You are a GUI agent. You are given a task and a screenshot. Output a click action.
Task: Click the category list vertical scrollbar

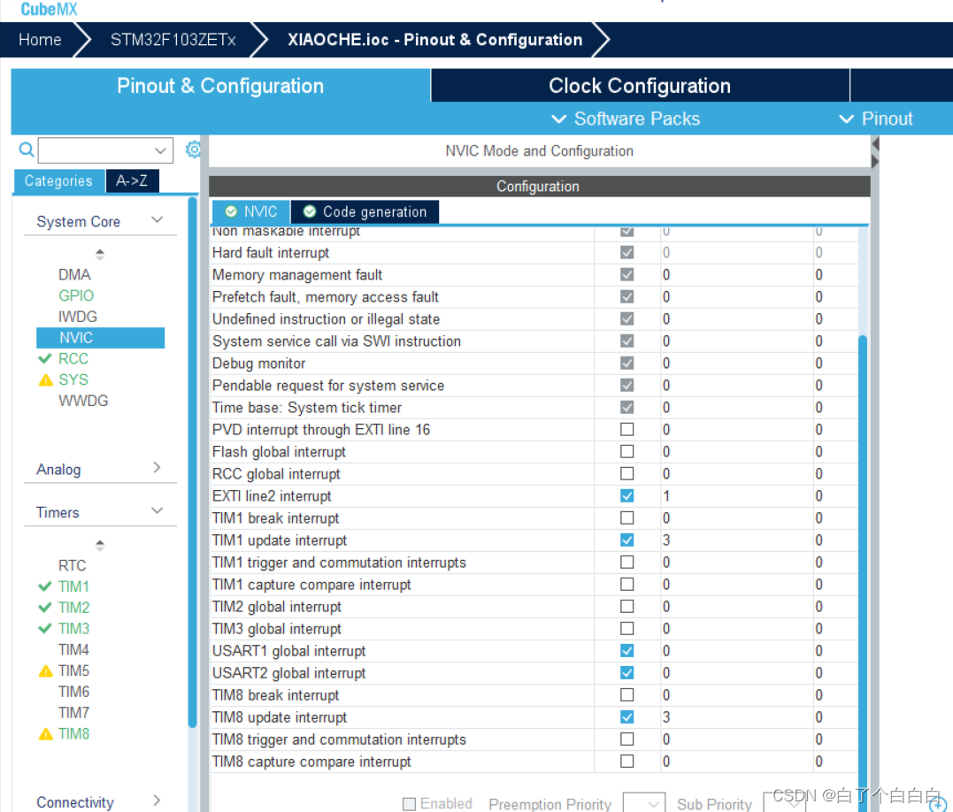[x=192, y=462]
